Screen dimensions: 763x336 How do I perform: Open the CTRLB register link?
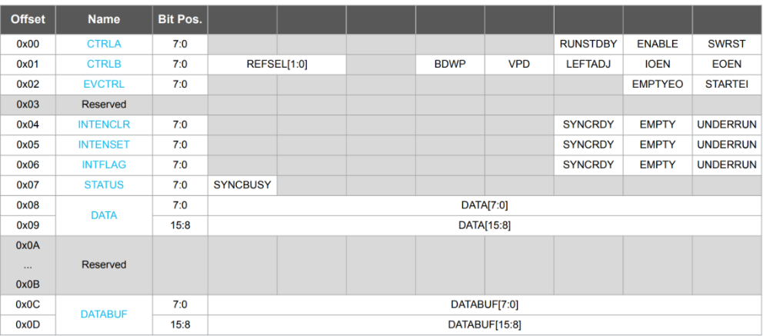tap(104, 64)
